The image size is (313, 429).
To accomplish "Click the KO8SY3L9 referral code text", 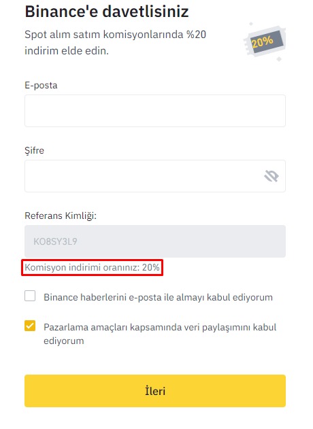I will pos(55,241).
